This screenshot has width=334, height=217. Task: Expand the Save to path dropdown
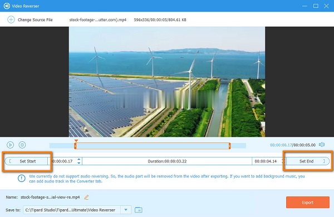(x=126, y=210)
